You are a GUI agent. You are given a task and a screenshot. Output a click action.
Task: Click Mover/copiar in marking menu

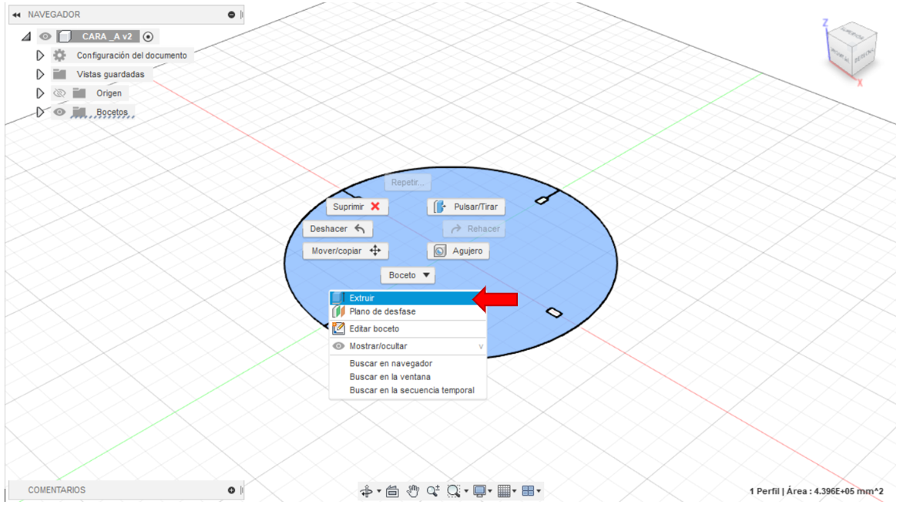pos(345,251)
